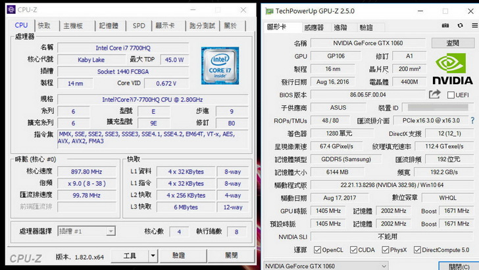Click the Intel Core i7 logo

[x=220, y=65]
